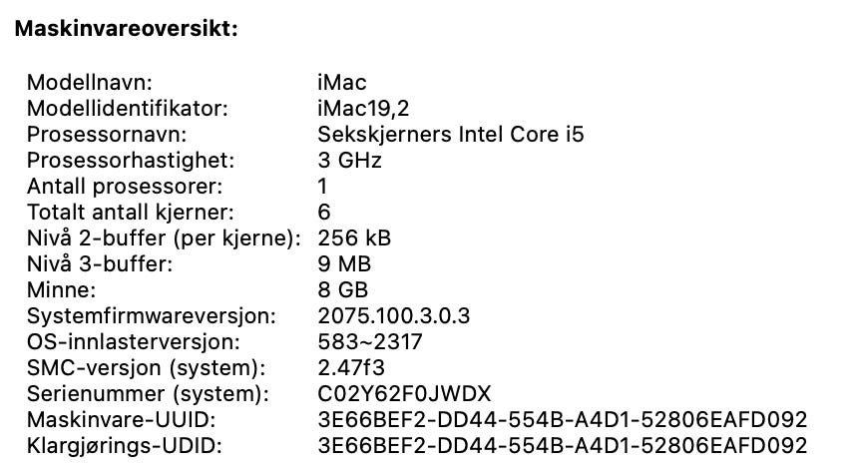Viewport: 850px width, 471px height.
Task: Select the iMac19,2 model identifier value
Action: (363, 109)
